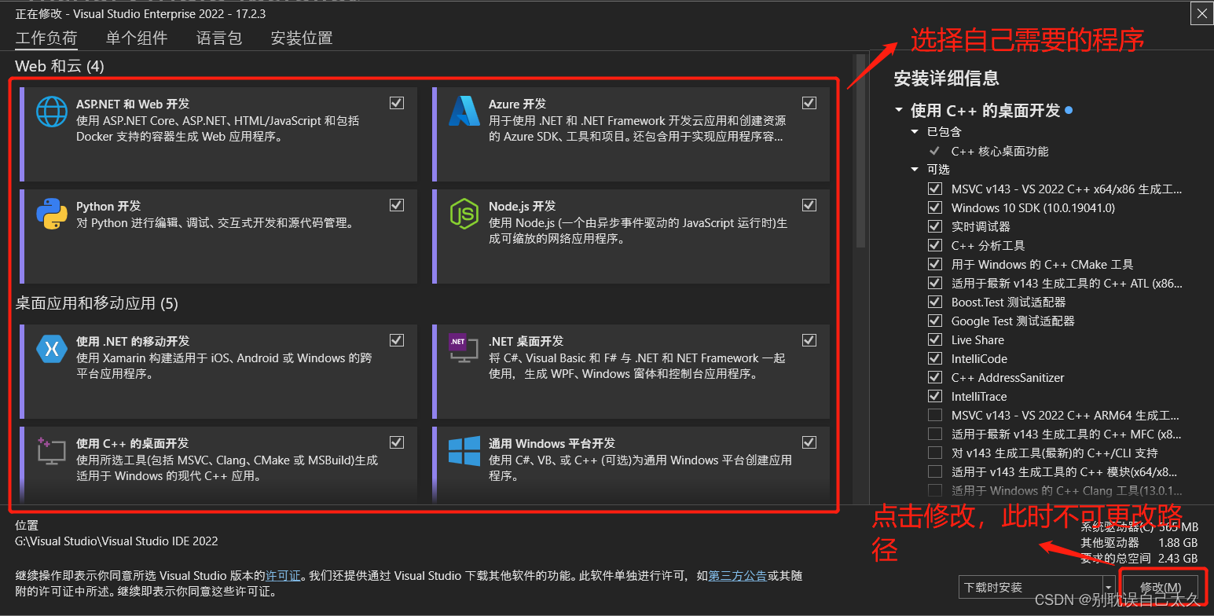Click the Universal Windows Platform logo icon

pyautogui.click(x=464, y=451)
